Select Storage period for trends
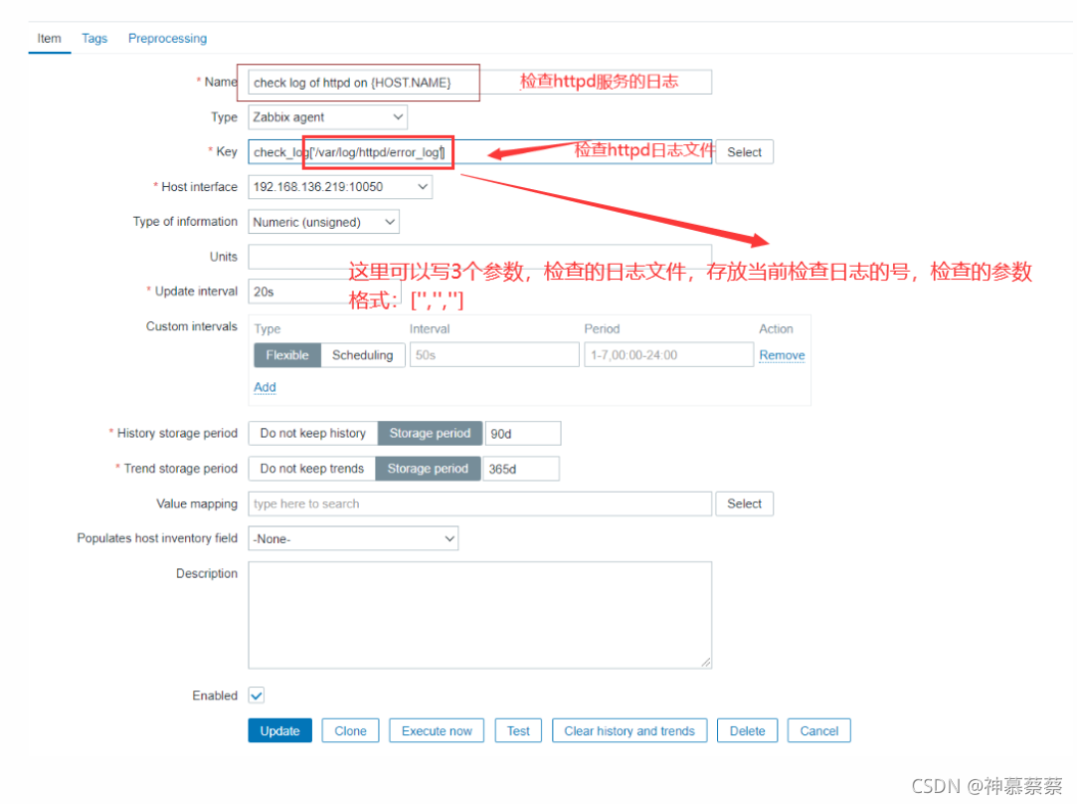The image size is (1077, 804). pos(428,469)
